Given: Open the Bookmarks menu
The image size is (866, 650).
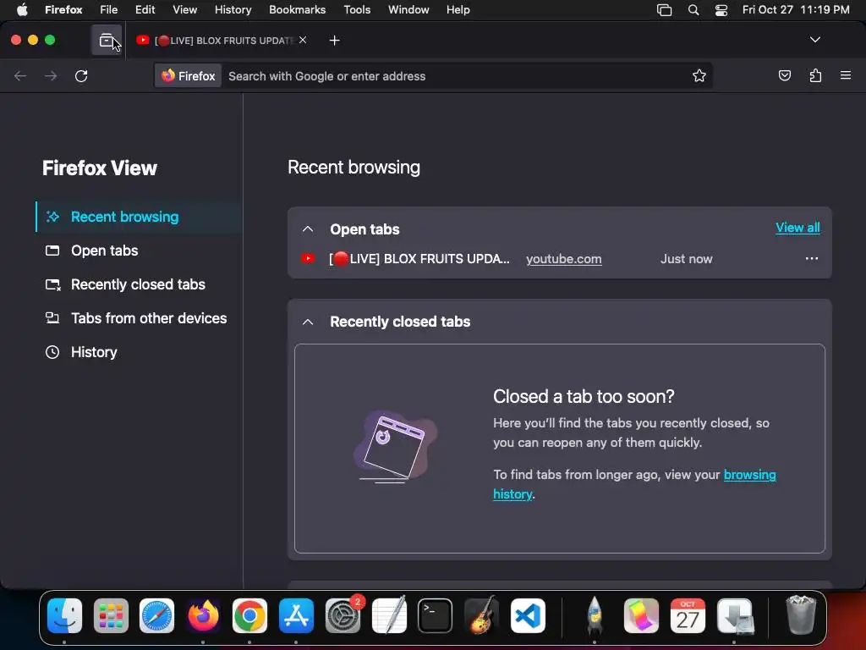Looking at the screenshot, I should pyautogui.click(x=297, y=10).
